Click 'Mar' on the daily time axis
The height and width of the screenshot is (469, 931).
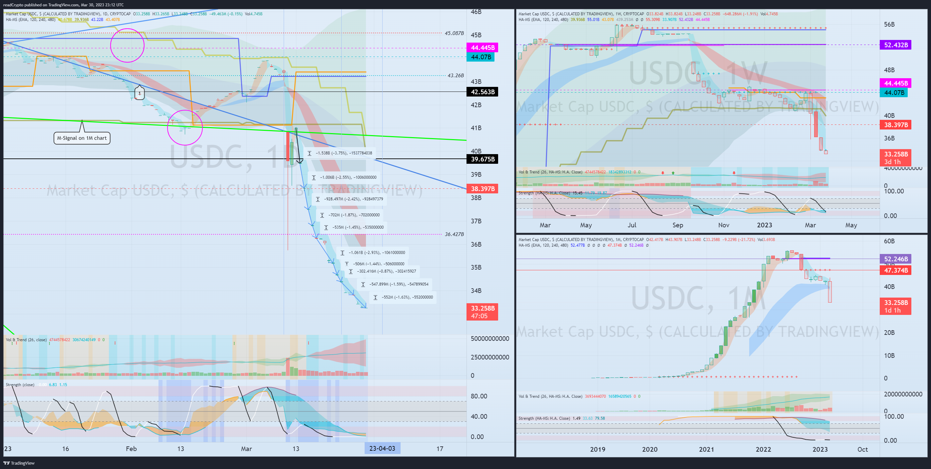pyautogui.click(x=246, y=448)
